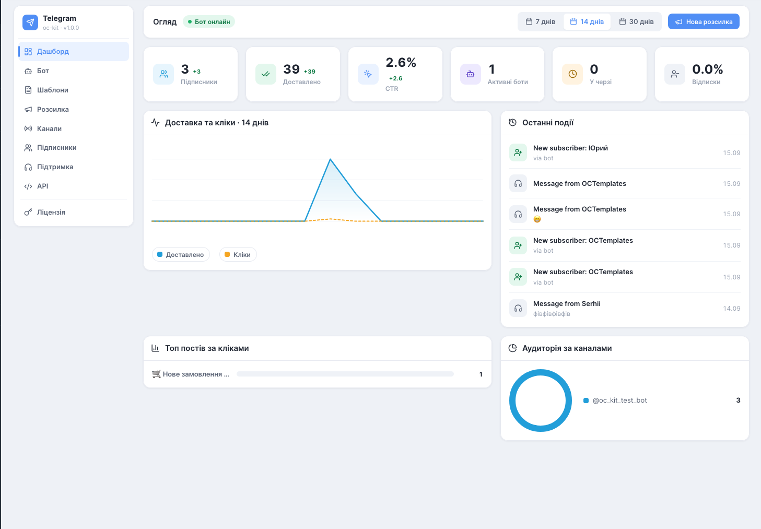Click the cursor-click icon in CTR card
The image size is (761, 529).
(368, 74)
